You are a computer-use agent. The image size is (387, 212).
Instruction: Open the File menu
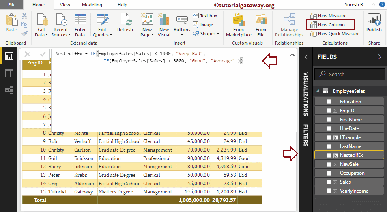pyautogui.click(x=12, y=5)
